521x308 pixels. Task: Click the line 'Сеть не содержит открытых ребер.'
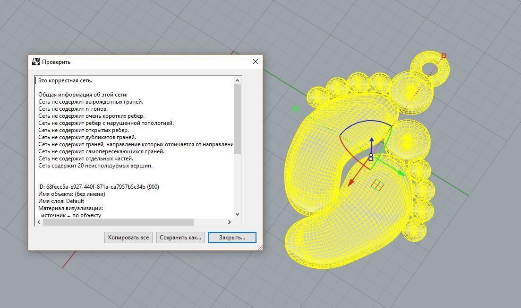coord(84,130)
